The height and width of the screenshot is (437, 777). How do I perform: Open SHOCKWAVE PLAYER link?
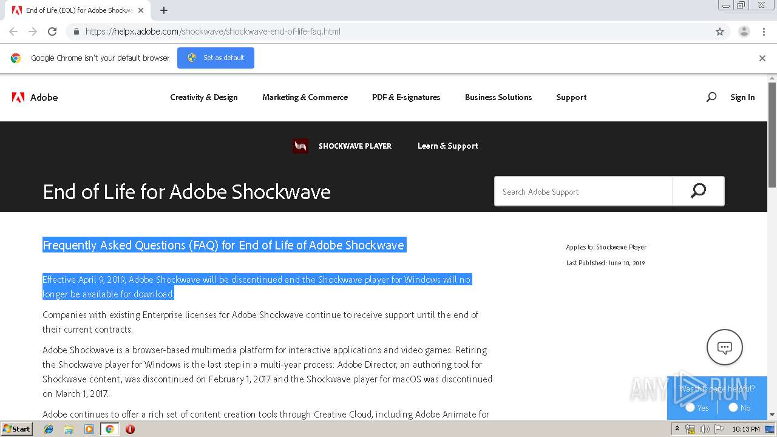[355, 146]
